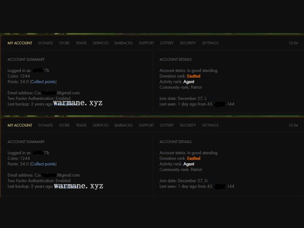Select ACCOUNT SUMMARY heading in upper panel
The height and width of the screenshot is (228, 304).
click(26, 59)
